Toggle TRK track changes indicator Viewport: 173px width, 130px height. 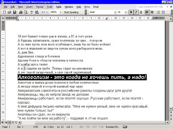88,127
